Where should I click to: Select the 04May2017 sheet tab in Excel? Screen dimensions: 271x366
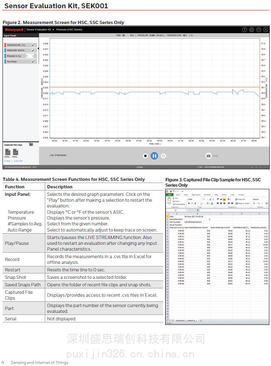186,320
